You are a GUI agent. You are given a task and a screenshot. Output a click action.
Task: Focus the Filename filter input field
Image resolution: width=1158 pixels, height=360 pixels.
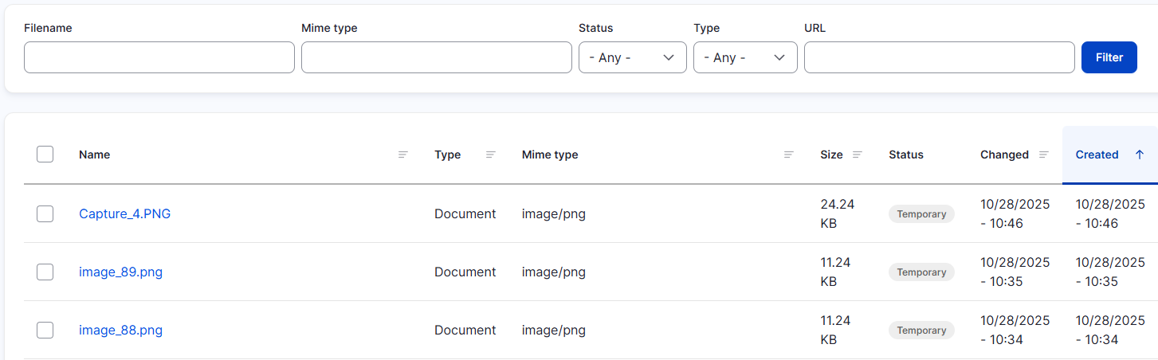point(159,57)
